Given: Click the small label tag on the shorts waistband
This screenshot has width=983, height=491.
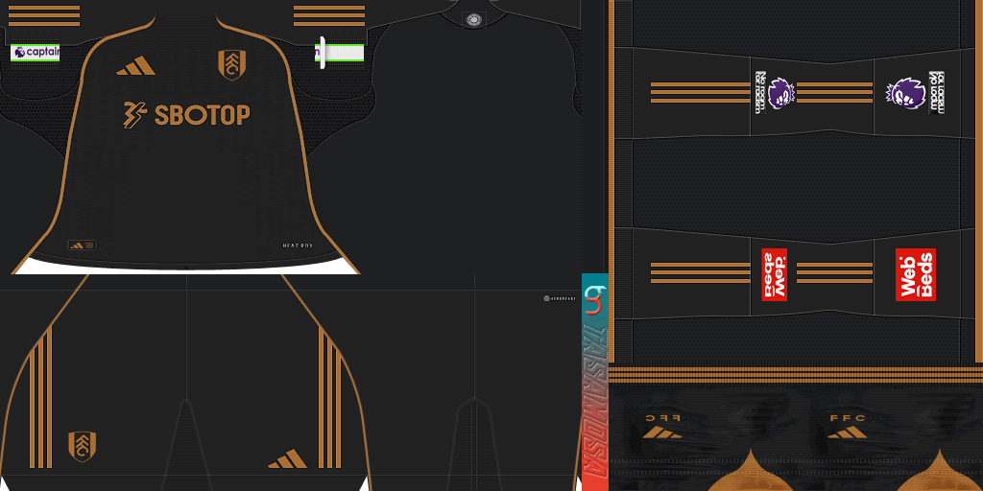Looking at the screenshot, I should (558, 298).
